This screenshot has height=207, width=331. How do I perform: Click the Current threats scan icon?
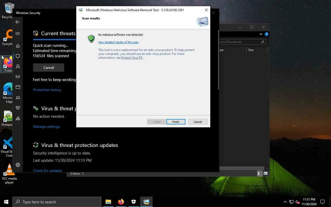[36, 33]
